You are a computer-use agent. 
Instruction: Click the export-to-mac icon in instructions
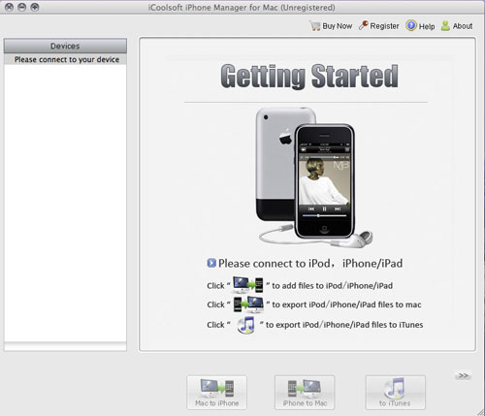[248, 304]
